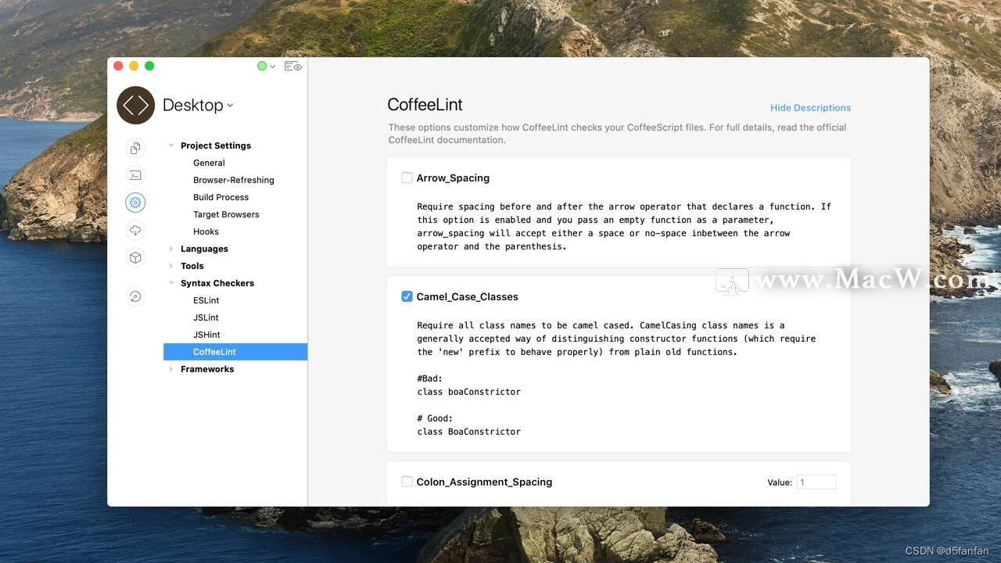This screenshot has height=563, width=1001.
Task: Enable the Arrow_Spacing checkbox
Action: pos(407,178)
